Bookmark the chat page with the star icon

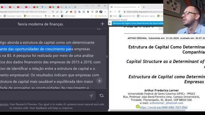[61, 12]
